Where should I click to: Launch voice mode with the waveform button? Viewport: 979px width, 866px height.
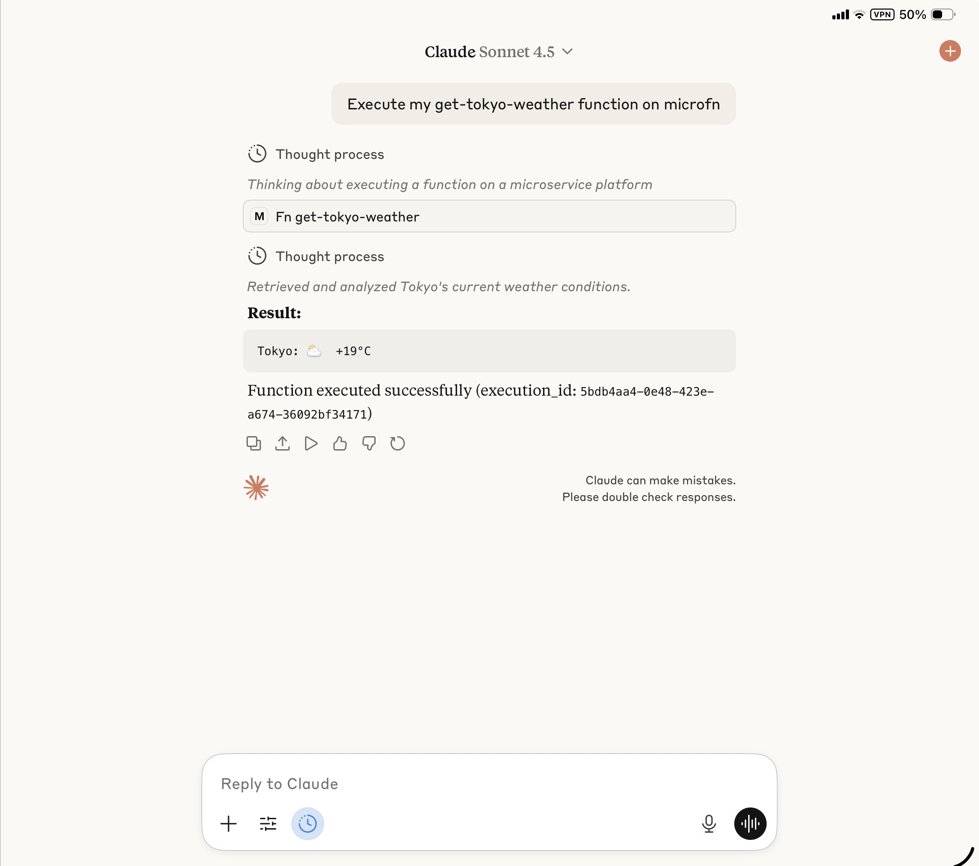tap(750, 823)
